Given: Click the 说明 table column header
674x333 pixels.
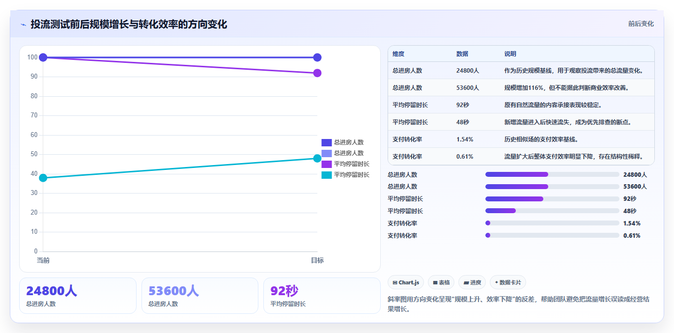Looking at the screenshot, I should coord(510,54).
